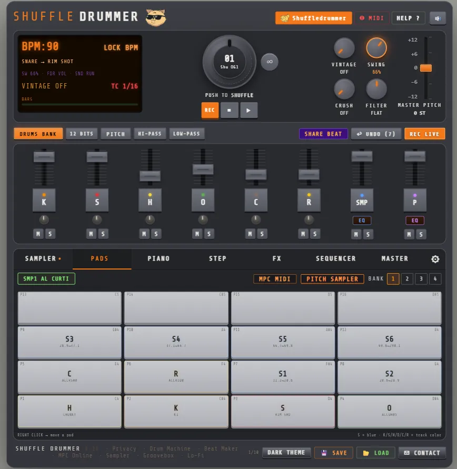Click the SAVE button with floppy icon
457x469 pixels.
(334, 453)
